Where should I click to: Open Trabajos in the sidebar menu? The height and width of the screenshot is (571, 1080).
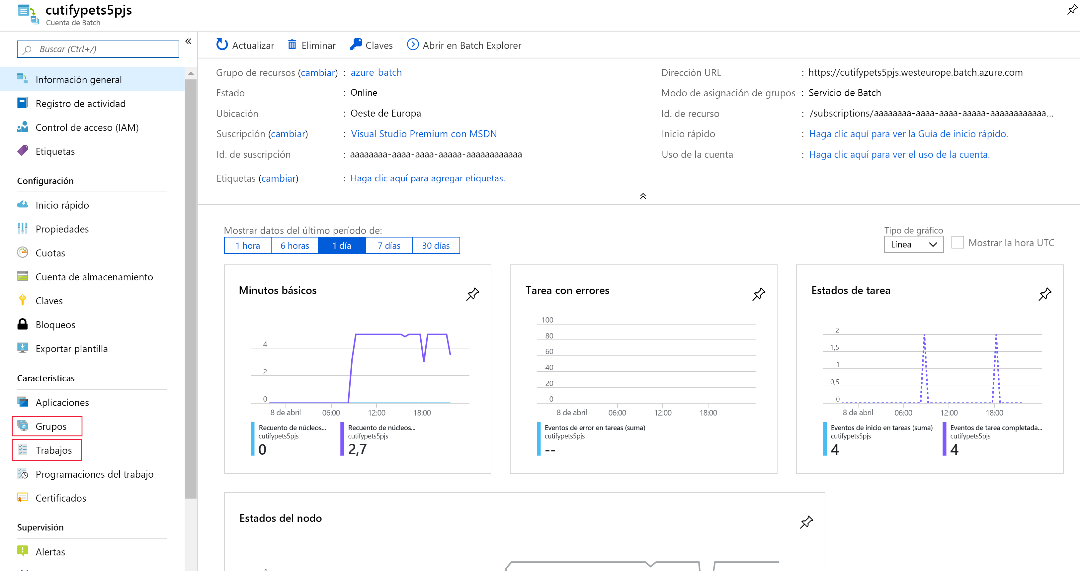[54, 450]
